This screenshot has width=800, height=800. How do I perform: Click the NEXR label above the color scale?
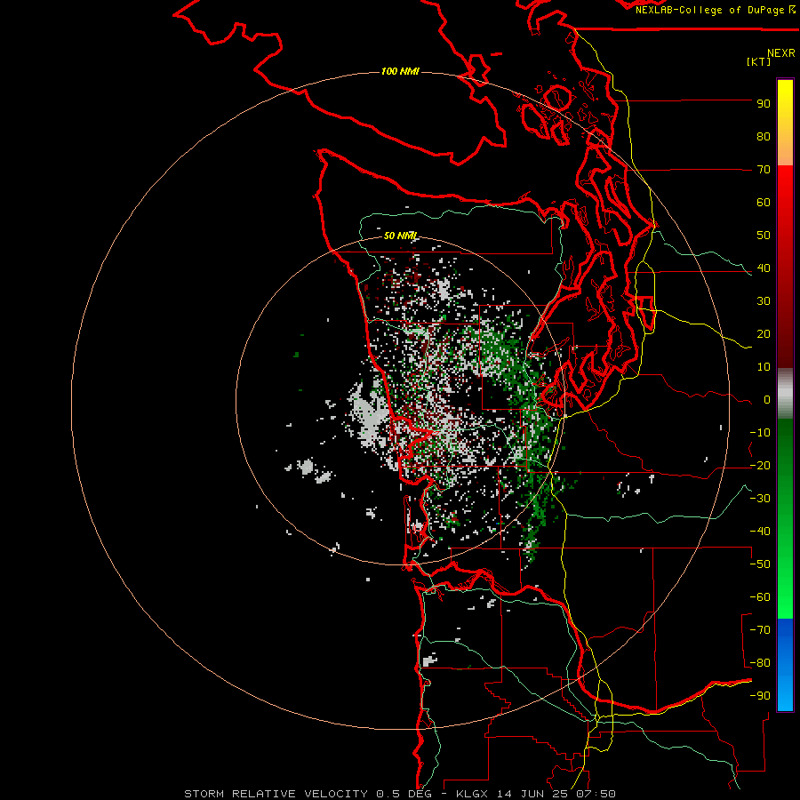coord(780,53)
